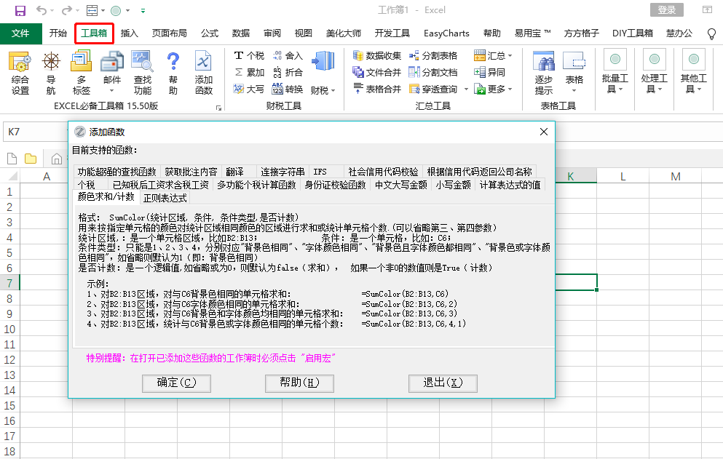Select row 12 header

tap(9, 360)
